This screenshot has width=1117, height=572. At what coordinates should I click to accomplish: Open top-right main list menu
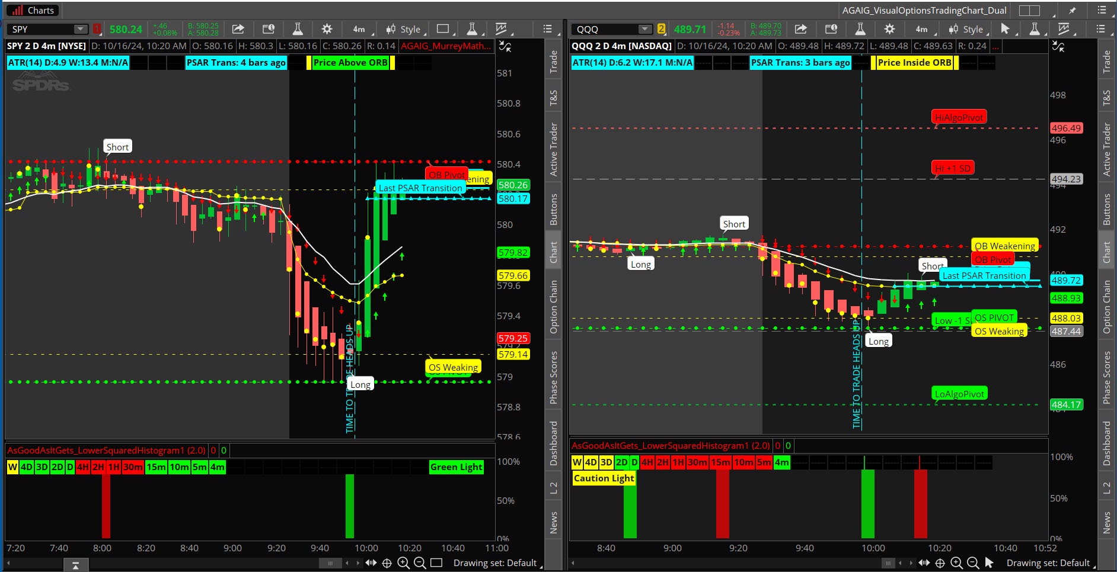1102,10
